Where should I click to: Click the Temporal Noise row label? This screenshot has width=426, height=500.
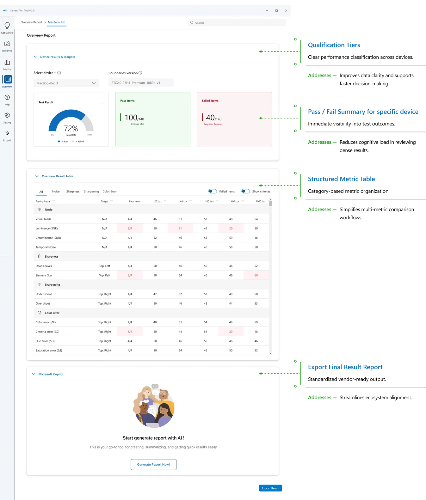[x=46, y=247]
